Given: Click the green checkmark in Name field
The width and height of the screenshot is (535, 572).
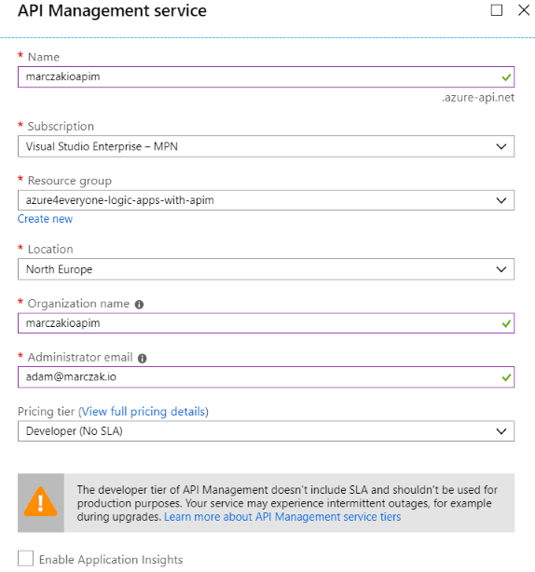Looking at the screenshot, I should pyautogui.click(x=506, y=77).
